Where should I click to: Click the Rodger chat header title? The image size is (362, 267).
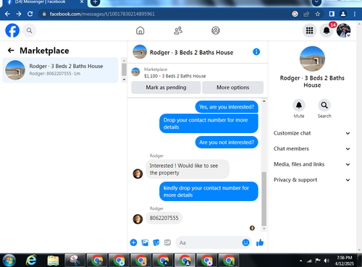(191, 53)
